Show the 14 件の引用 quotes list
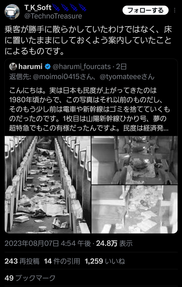Viewport: 182px width, 287px height. pyautogui.click(x=62, y=261)
